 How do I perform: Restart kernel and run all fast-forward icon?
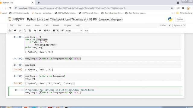(x=62, y=31)
